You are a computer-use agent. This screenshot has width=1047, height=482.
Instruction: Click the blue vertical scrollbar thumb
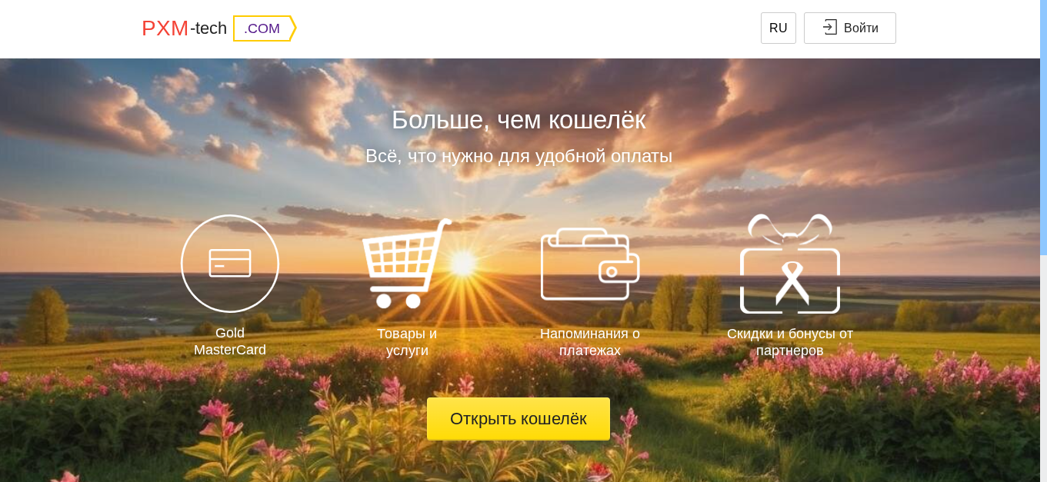1043,127
